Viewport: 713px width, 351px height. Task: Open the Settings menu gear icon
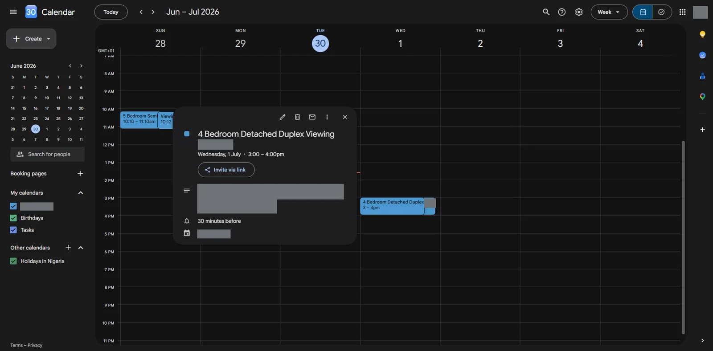tap(579, 12)
